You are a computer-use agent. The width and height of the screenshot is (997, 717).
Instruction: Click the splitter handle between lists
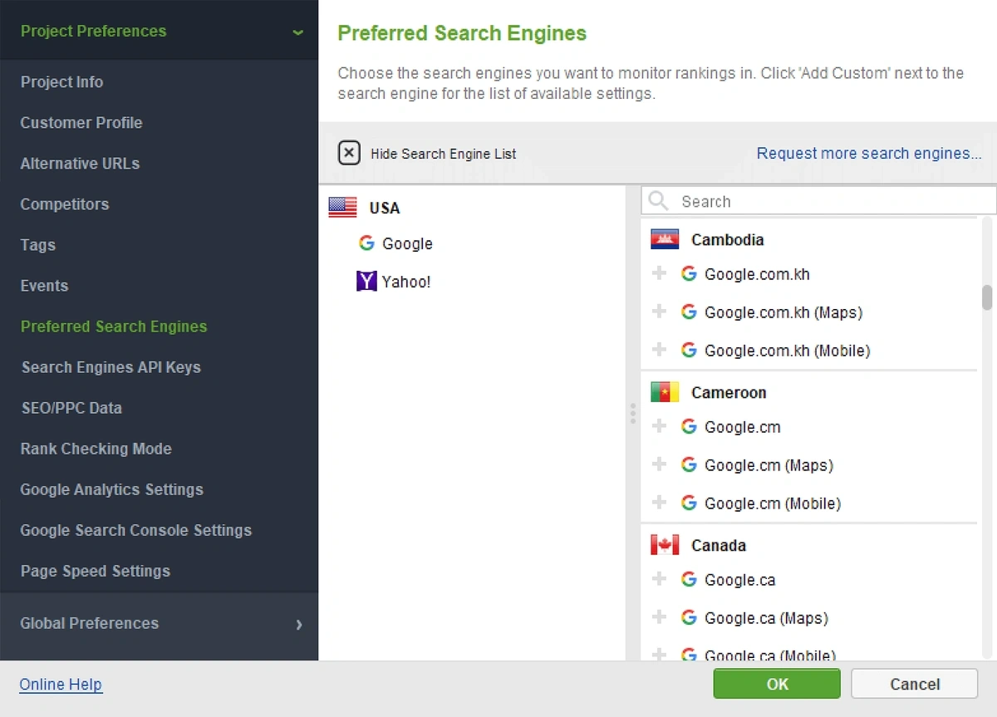coord(633,414)
